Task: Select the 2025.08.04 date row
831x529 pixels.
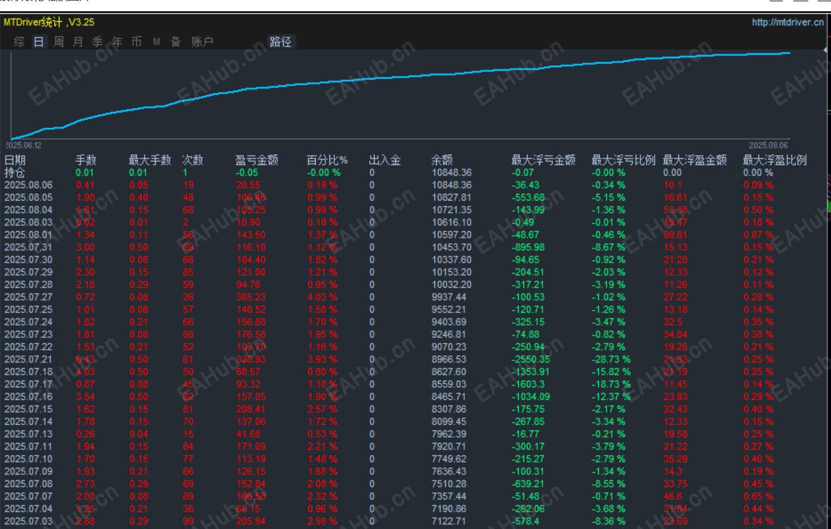Action: 28,210
